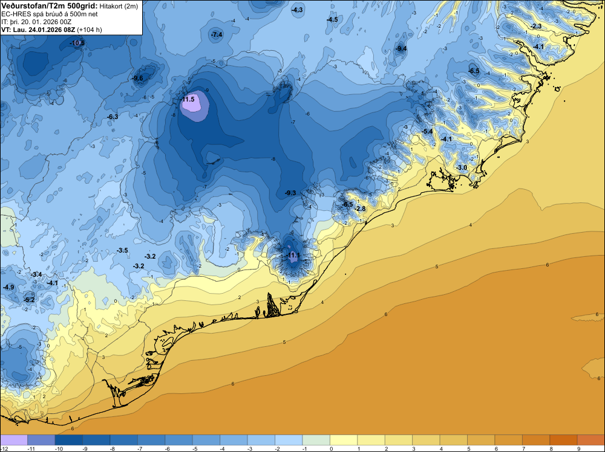605x452 pixels.
Task: Pick the dark orange legend swatch labeled 8
Action: [564, 440]
